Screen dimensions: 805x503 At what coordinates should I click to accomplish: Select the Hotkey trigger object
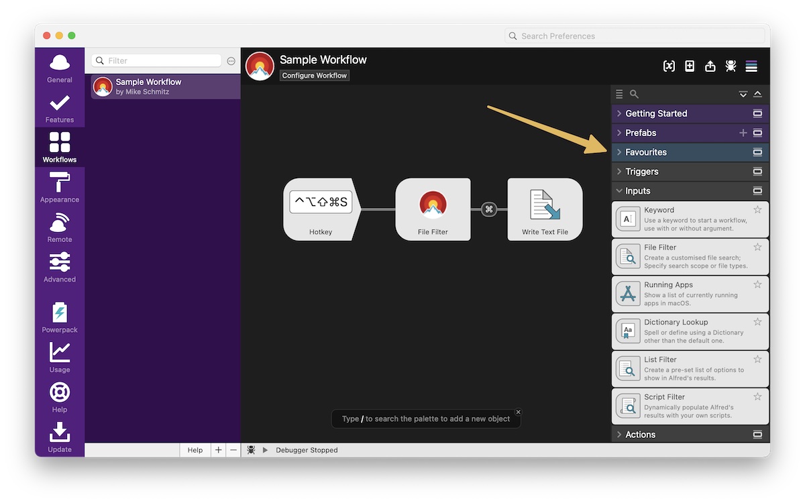pos(323,209)
